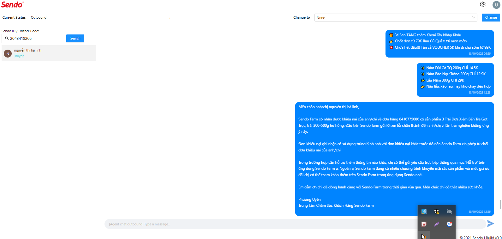This screenshot has width=502, height=239.
Task: Click the signature 'Phương Uyên'
Action: (309, 199)
